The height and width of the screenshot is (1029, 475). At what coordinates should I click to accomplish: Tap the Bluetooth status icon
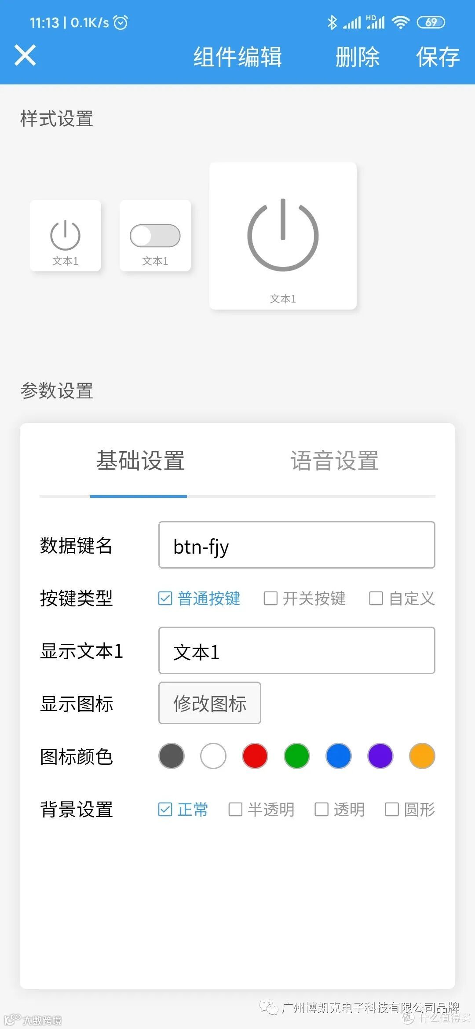pyautogui.click(x=332, y=22)
